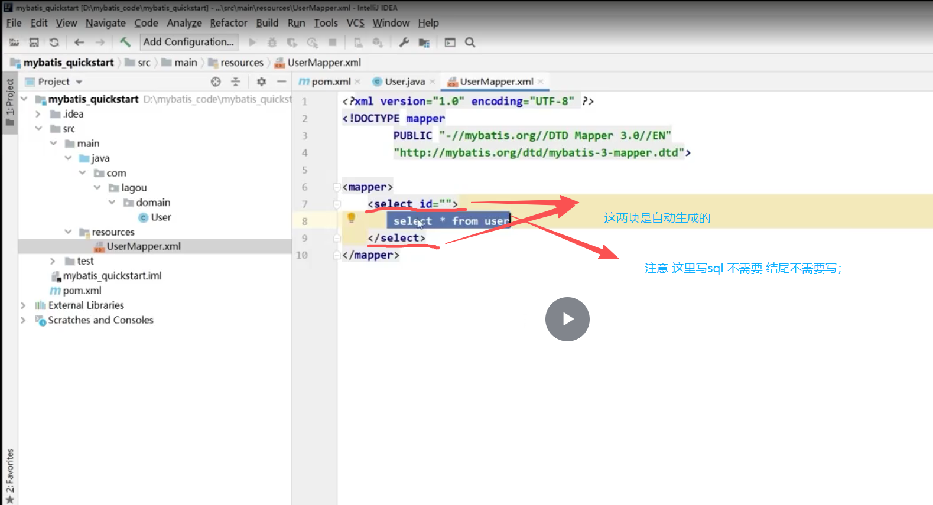Build project with the green hammer icon
This screenshot has height=505, width=933.
point(125,42)
